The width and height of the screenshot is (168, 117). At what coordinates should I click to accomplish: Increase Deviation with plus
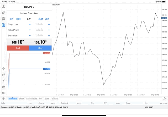pos(49,36)
